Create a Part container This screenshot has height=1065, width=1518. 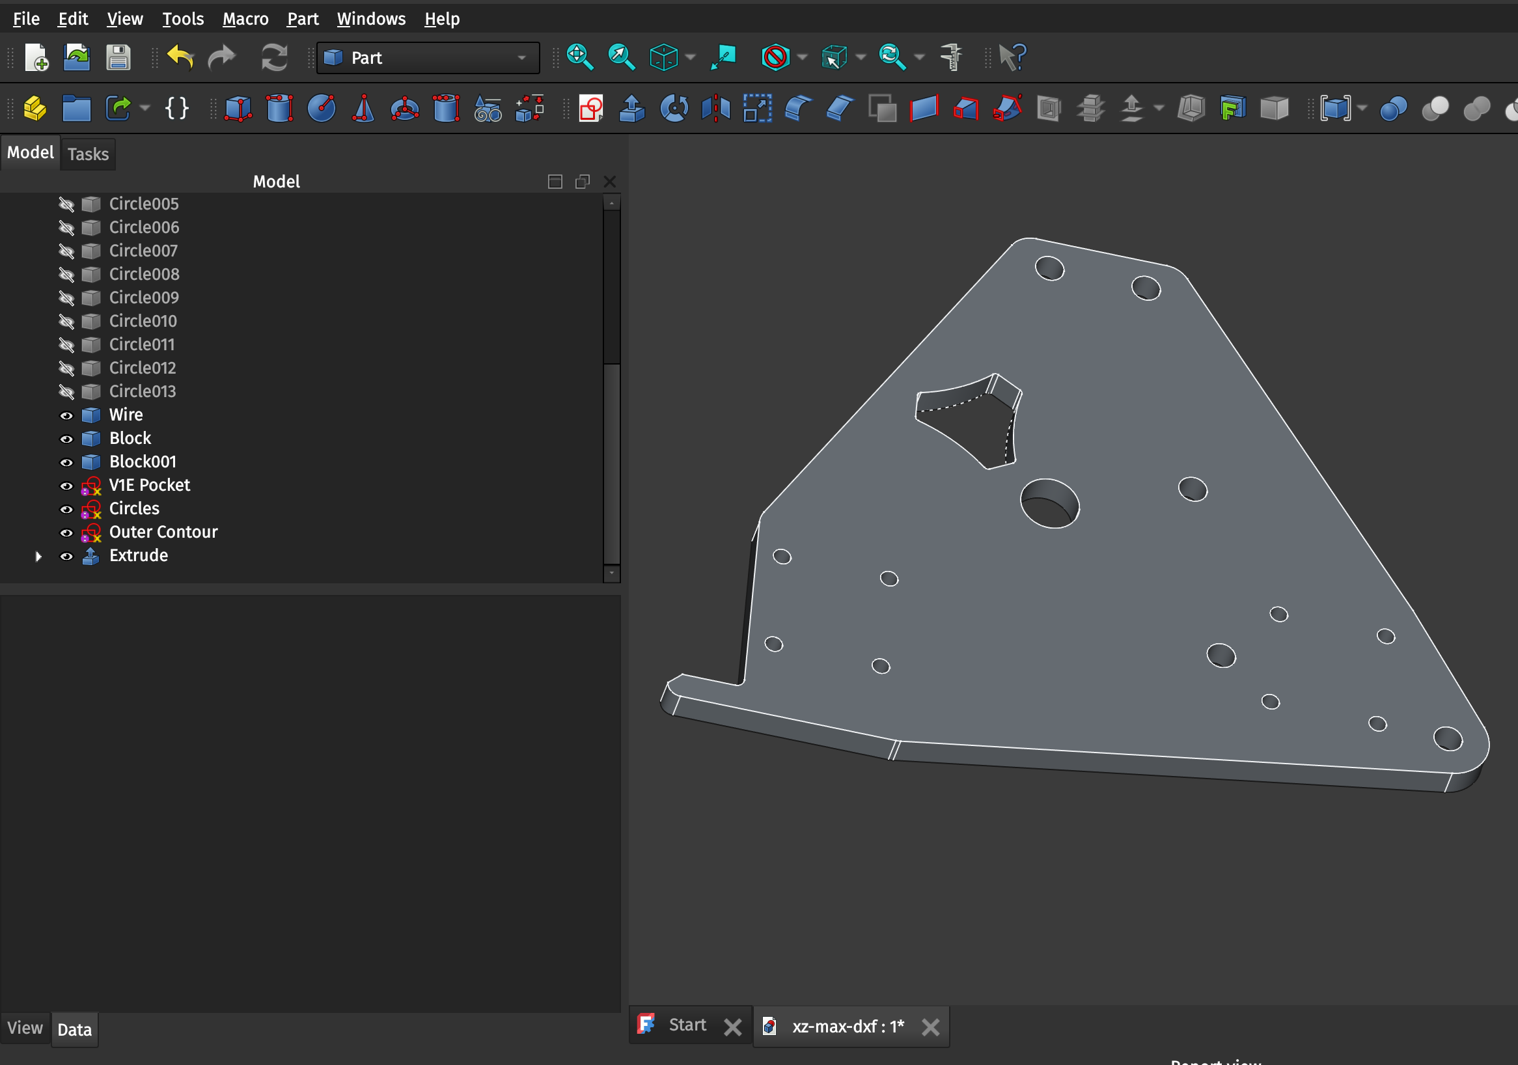coord(35,109)
